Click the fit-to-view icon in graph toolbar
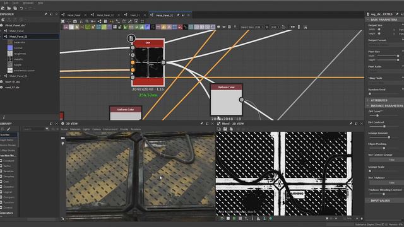Screen dimensions: 404x227 tap(62, 21)
